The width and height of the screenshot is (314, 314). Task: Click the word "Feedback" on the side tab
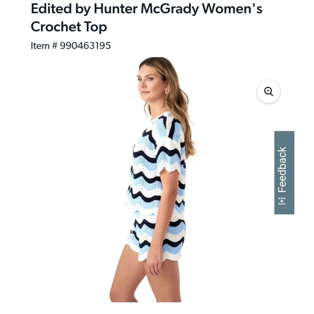pyautogui.click(x=283, y=169)
